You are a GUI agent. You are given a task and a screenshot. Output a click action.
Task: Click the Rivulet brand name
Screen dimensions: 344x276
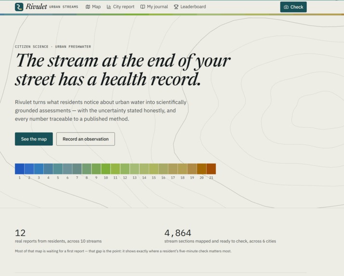pos(37,7)
